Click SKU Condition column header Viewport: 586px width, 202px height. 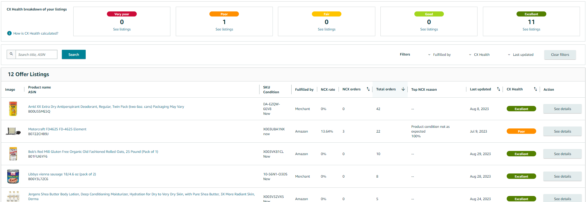(x=271, y=89)
